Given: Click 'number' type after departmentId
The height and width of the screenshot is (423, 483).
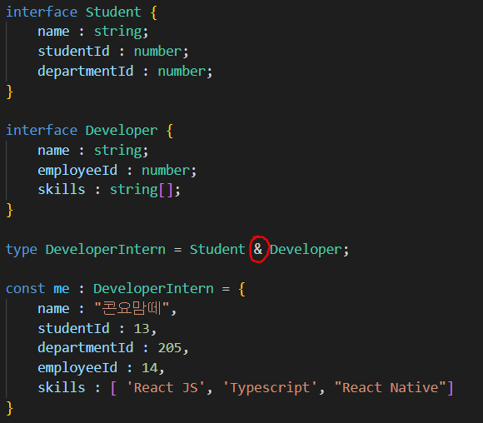Looking at the screenshot, I should 182,72.
